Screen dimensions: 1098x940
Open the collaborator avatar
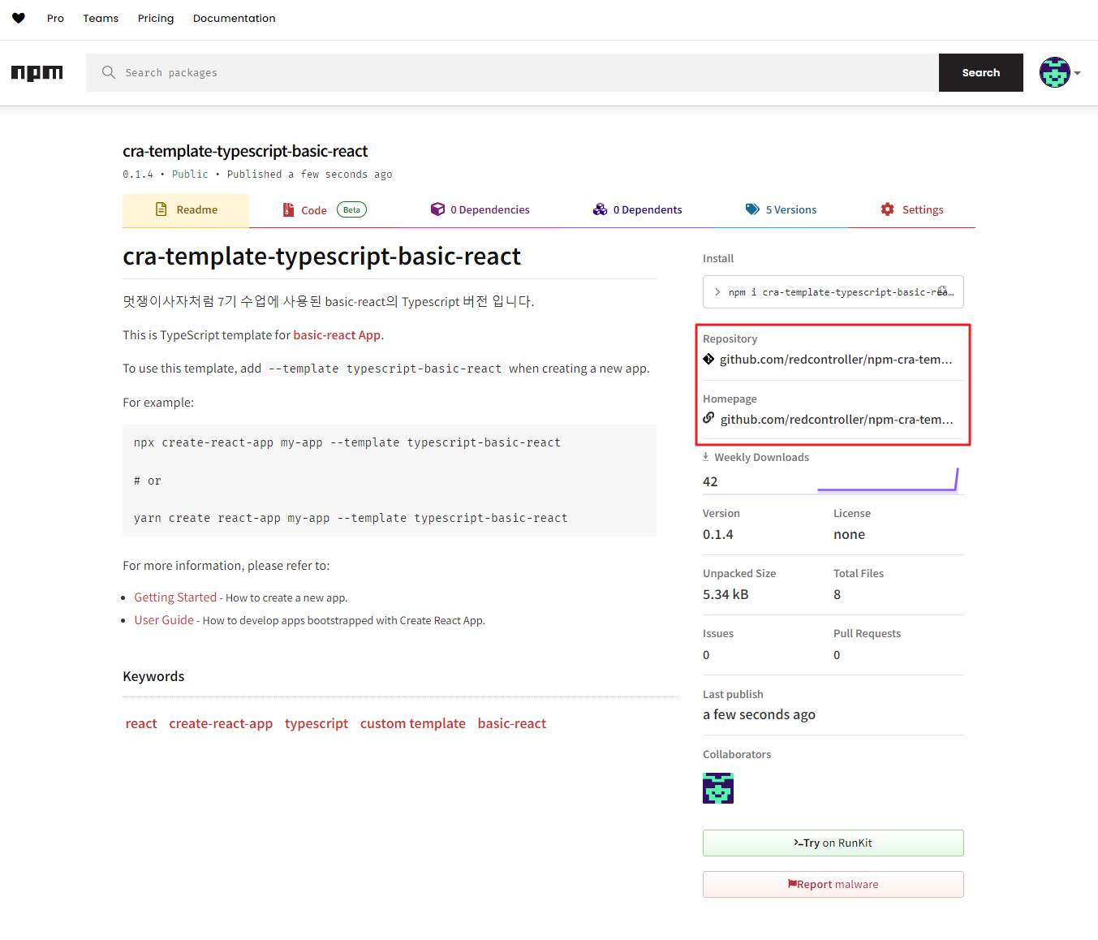click(718, 788)
